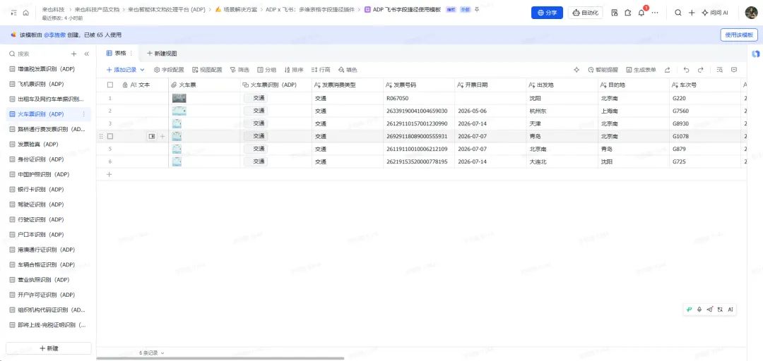This screenshot has width=763, height=361.
Task: Click the sparkle AI icon left of 智能提醒
Action: (x=576, y=70)
